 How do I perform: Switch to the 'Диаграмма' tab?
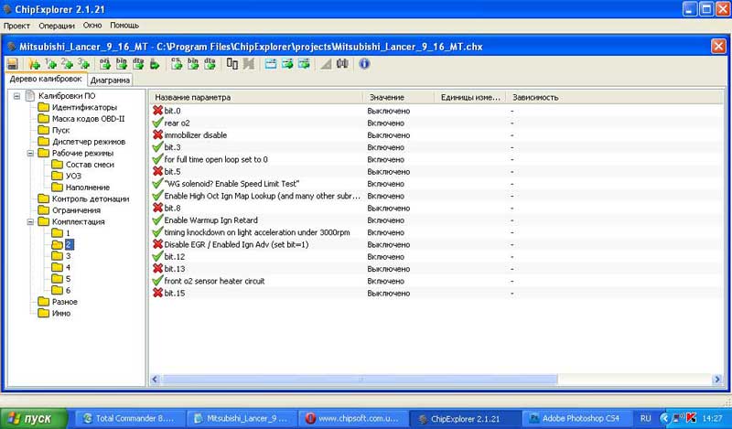pyautogui.click(x=110, y=80)
